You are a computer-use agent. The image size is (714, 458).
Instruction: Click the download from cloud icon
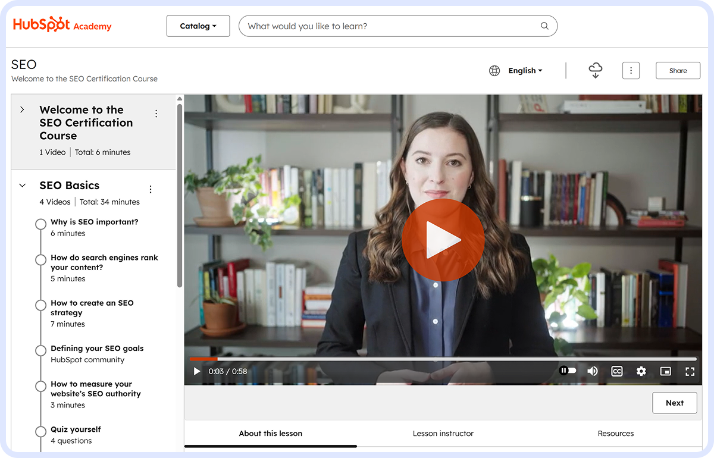tap(595, 70)
